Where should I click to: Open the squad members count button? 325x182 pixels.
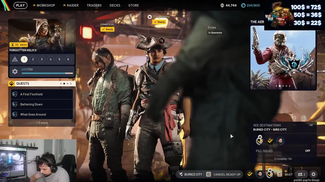[302, 174]
